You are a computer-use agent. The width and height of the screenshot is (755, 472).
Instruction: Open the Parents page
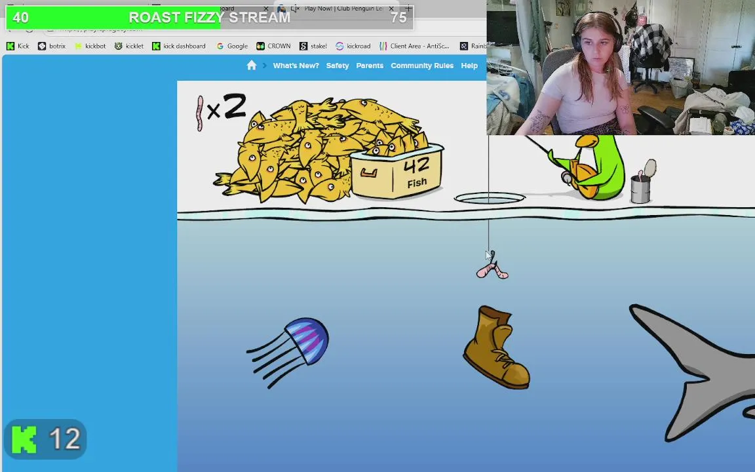pyautogui.click(x=370, y=66)
